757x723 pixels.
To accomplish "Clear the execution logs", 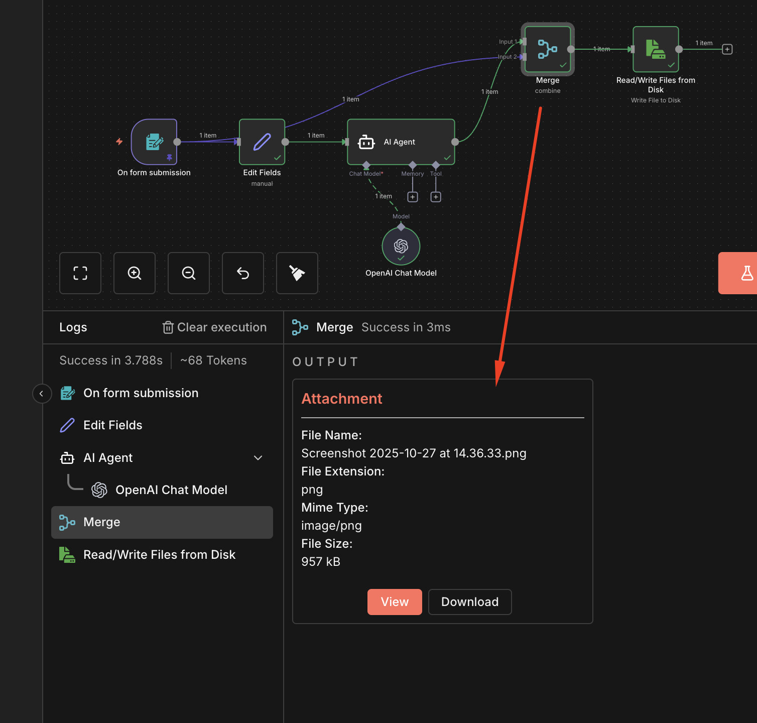I will 215,327.
